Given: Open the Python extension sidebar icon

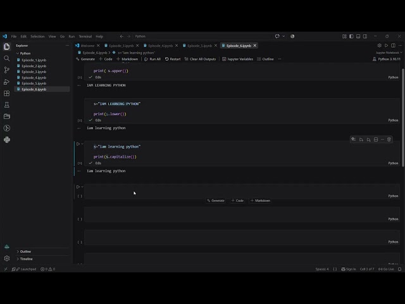Looking at the screenshot, I should (x=7, y=140).
